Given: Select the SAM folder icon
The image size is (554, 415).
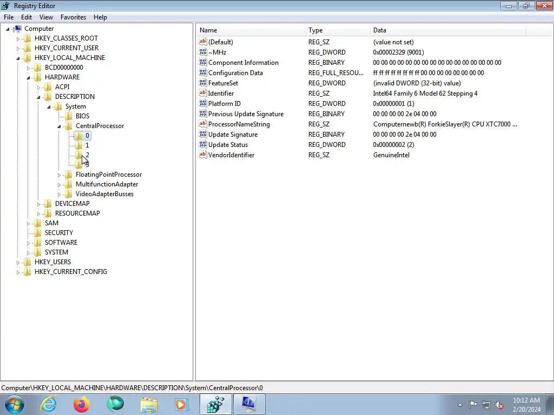Looking at the screenshot, I should click(x=37, y=223).
